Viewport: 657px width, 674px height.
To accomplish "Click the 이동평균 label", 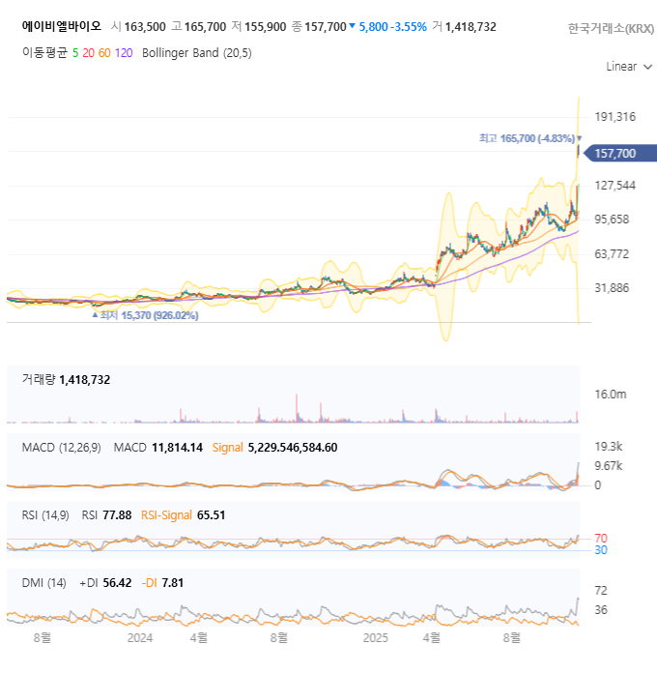I will pyautogui.click(x=44, y=52).
